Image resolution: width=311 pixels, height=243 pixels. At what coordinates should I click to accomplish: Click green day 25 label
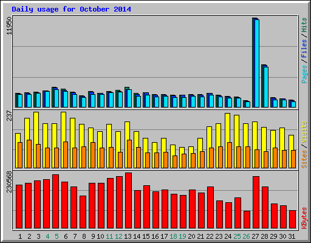[237, 236]
